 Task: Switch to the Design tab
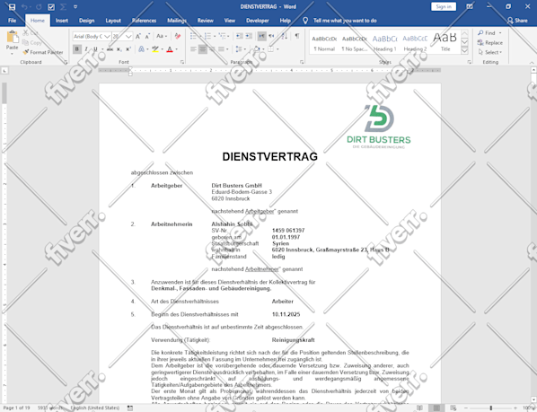coord(86,21)
